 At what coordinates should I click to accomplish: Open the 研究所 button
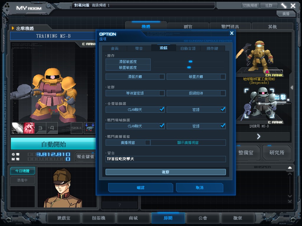tap(277, 153)
